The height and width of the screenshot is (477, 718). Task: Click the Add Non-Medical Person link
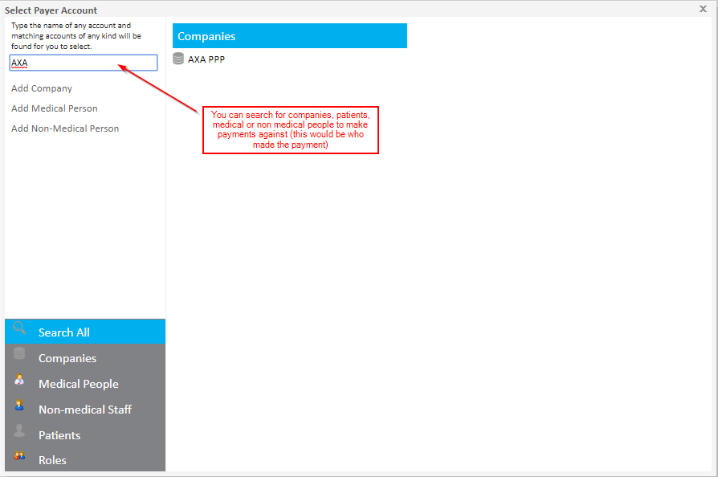tap(65, 128)
